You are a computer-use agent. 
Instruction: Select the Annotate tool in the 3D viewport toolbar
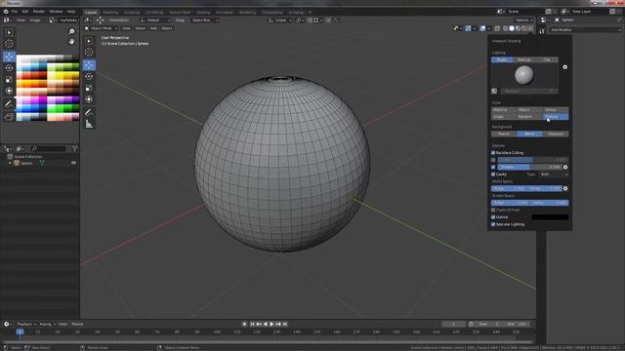point(89,113)
